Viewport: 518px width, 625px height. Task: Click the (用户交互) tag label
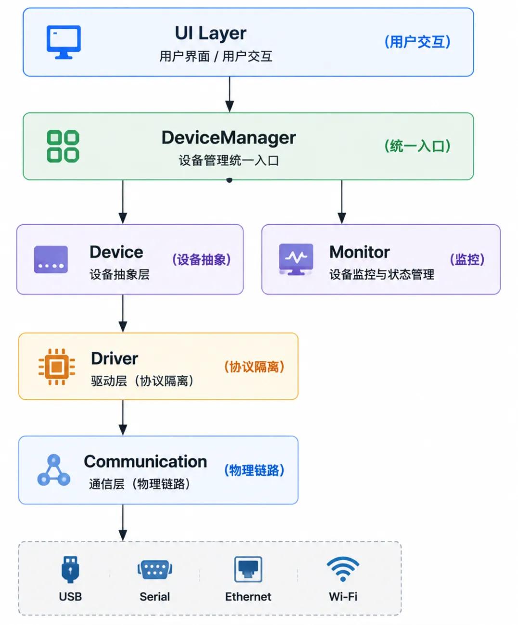tap(417, 42)
